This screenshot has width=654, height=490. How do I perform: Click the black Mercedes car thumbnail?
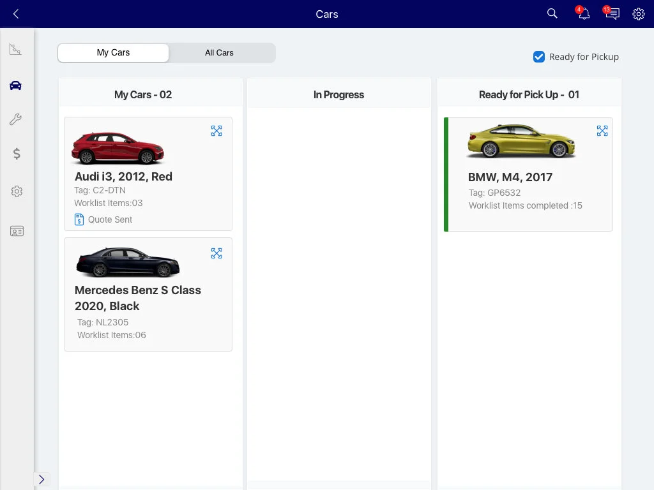pos(128,262)
